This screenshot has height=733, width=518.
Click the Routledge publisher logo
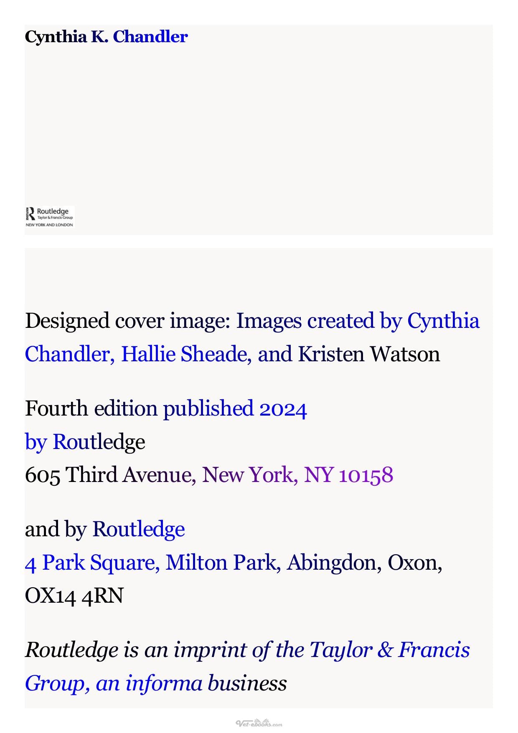click(x=50, y=216)
